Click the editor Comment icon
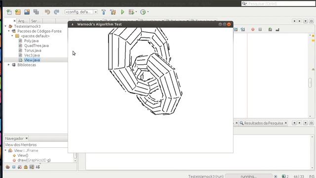The width and height of the screenshot is (316, 178). coord(270,30)
